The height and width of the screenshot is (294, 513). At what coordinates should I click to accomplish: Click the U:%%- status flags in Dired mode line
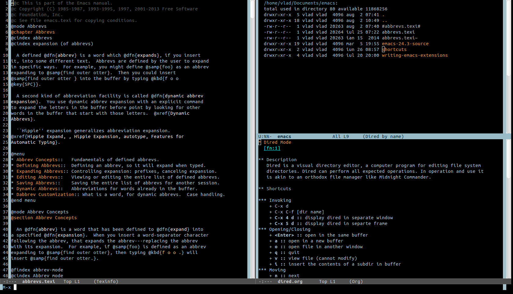click(x=265, y=136)
